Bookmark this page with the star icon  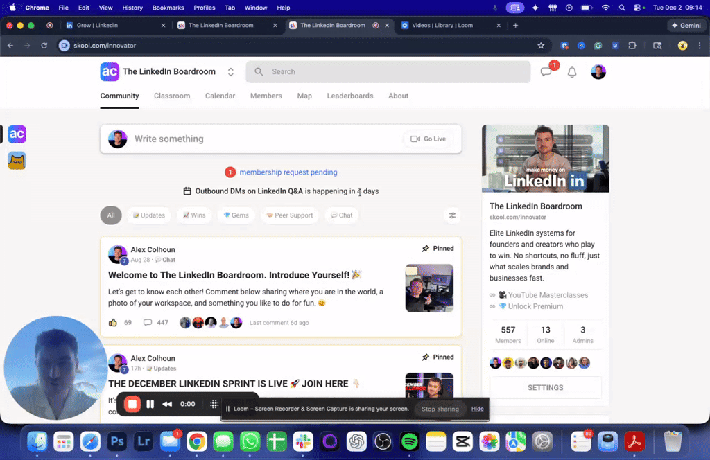pos(541,46)
